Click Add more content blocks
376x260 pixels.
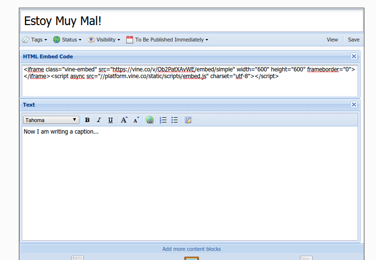(x=192, y=249)
